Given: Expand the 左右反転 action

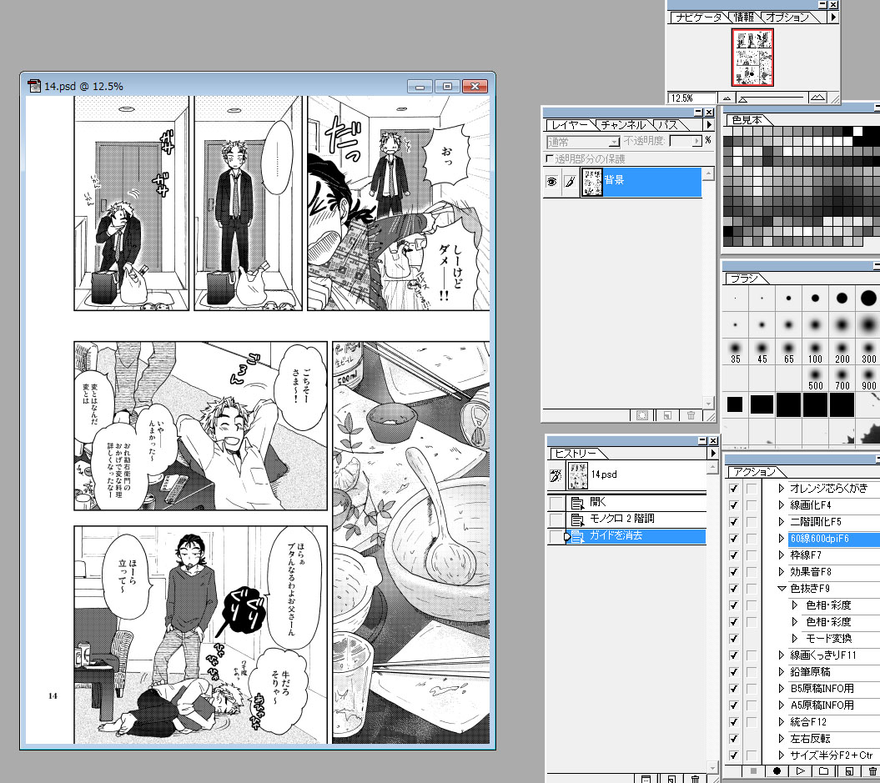Looking at the screenshot, I should (x=782, y=739).
